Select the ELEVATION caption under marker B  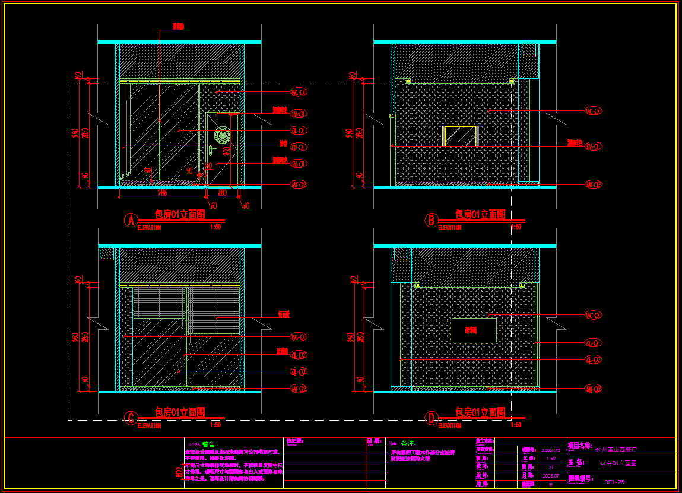450,227
